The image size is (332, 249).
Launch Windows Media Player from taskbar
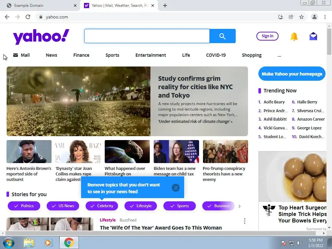(48, 243)
